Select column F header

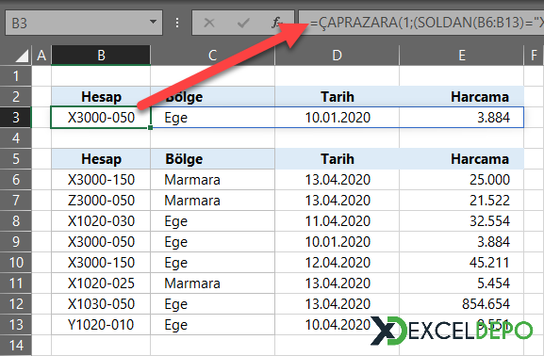tap(534, 56)
